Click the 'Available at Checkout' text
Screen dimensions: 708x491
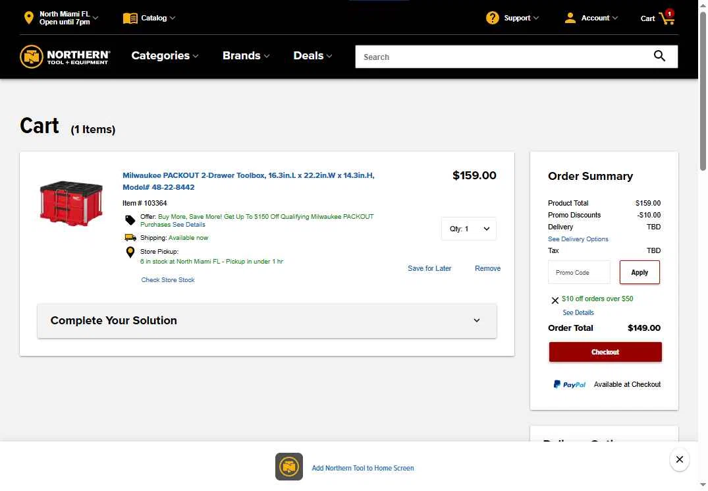tap(627, 384)
